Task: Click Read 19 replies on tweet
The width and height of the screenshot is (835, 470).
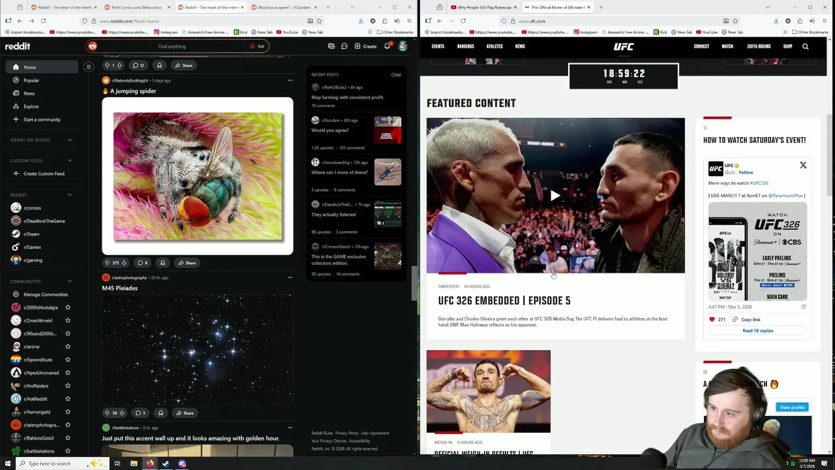Action: (x=757, y=330)
